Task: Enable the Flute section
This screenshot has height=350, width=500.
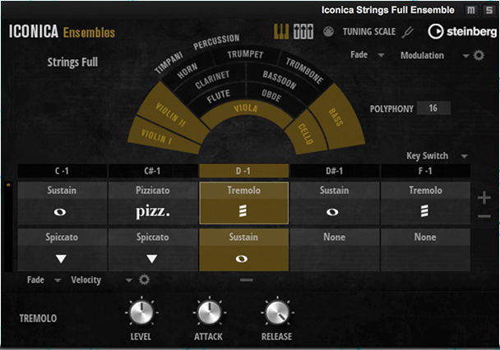Action: pyautogui.click(x=219, y=96)
